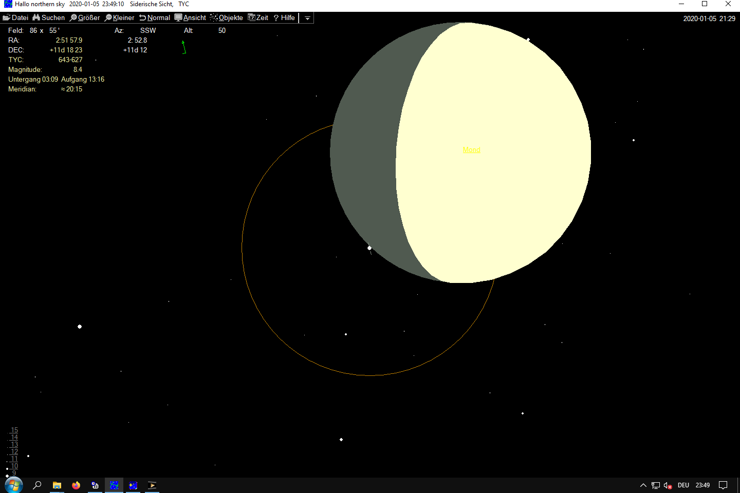Click the Mond label on the moon

[x=471, y=149]
